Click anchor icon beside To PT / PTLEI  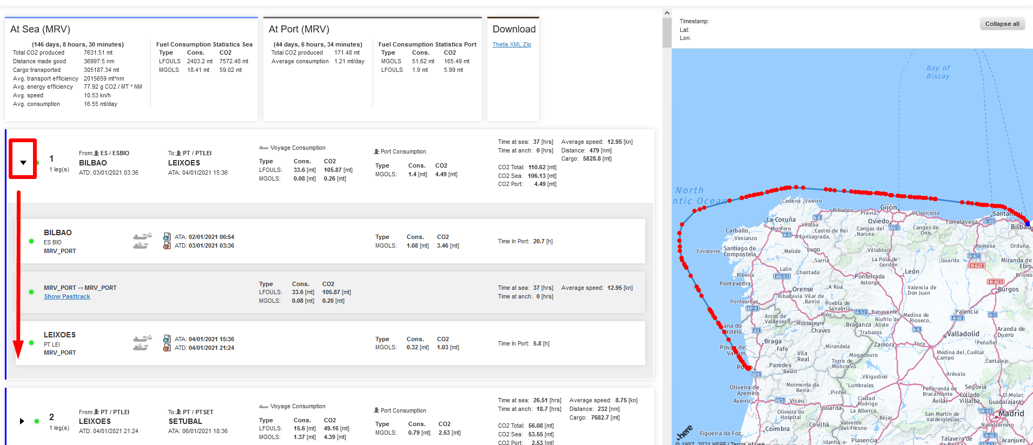(x=178, y=153)
